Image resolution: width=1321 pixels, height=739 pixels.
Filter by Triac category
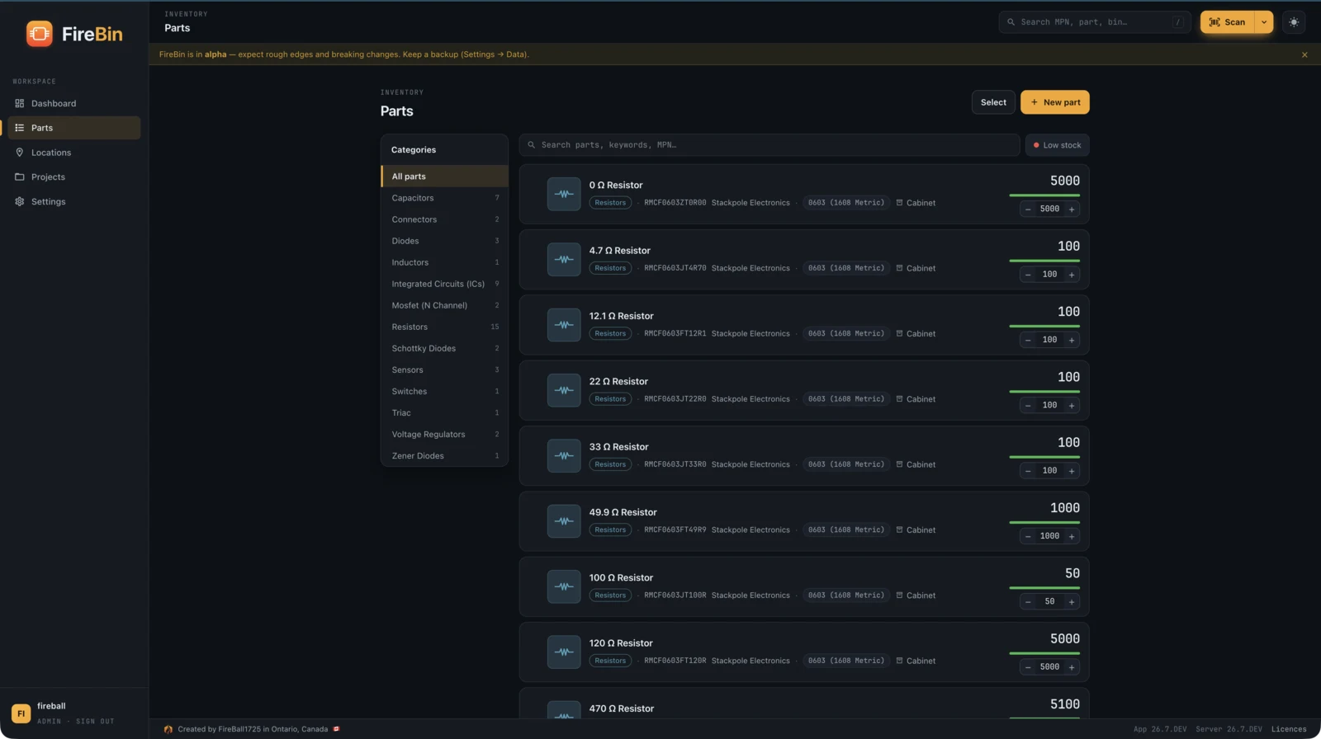(444, 412)
